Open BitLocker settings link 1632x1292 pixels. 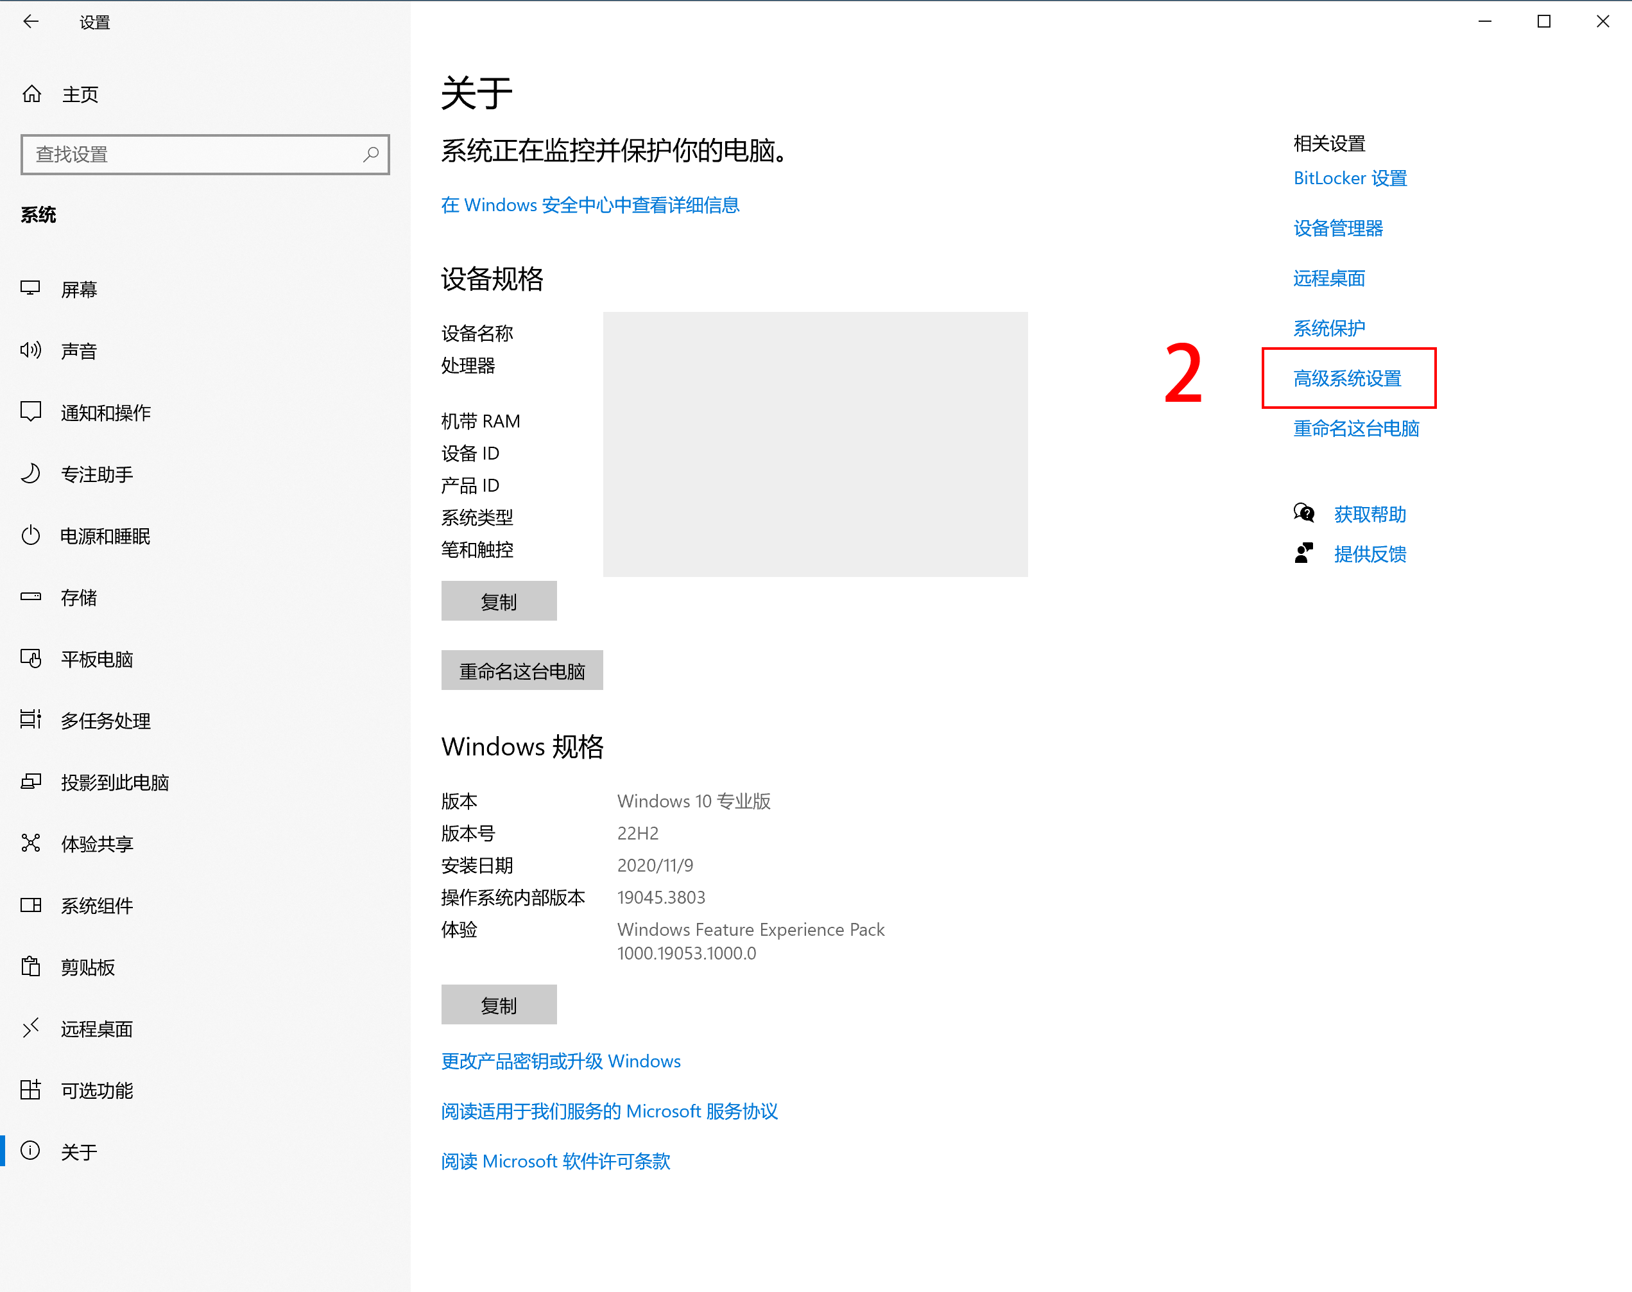tap(1350, 178)
